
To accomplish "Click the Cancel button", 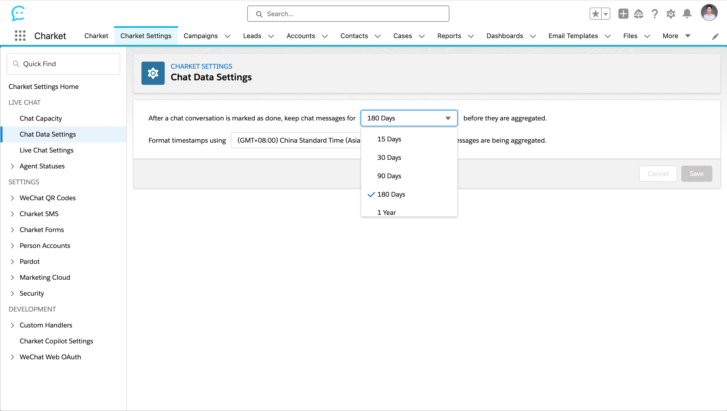I will 658,174.
